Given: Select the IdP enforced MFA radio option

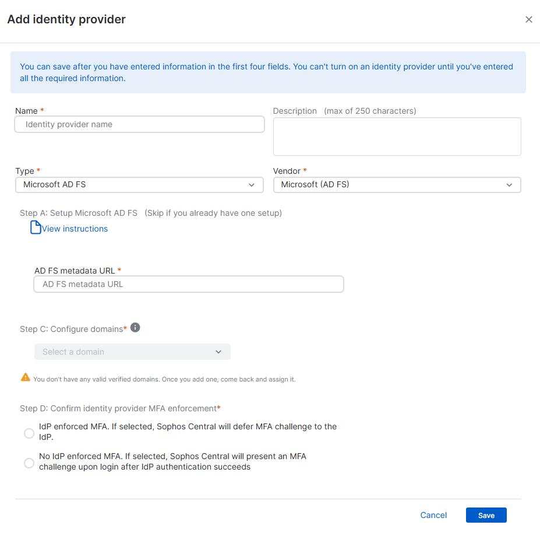Looking at the screenshot, I should click(29, 433).
